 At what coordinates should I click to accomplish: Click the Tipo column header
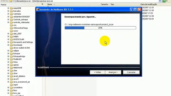click(112, 4)
